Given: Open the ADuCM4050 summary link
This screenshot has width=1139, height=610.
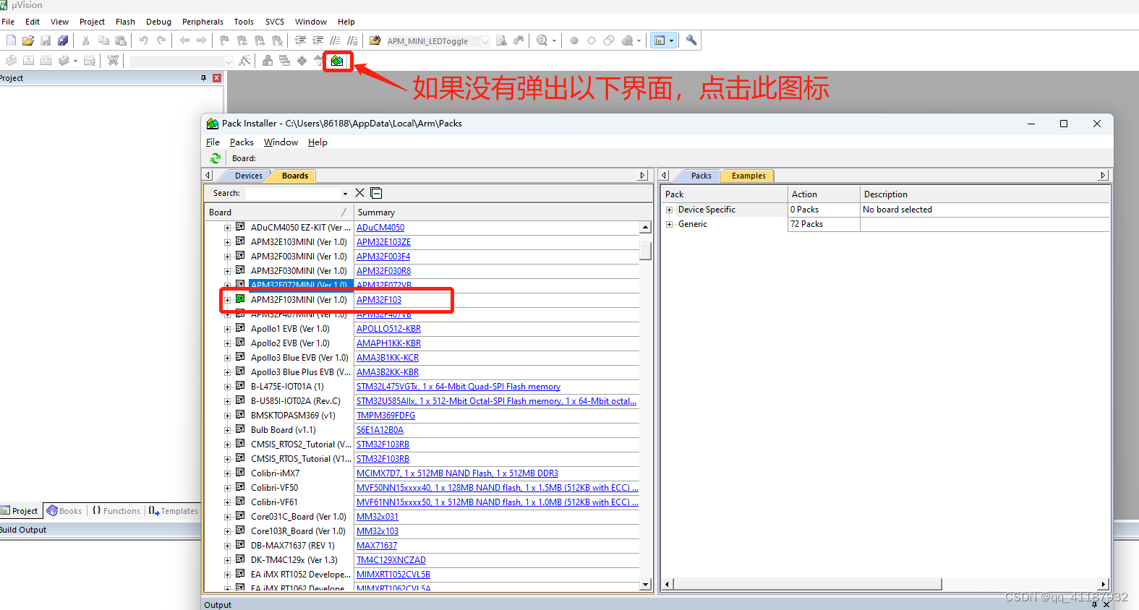Looking at the screenshot, I should coord(380,228).
